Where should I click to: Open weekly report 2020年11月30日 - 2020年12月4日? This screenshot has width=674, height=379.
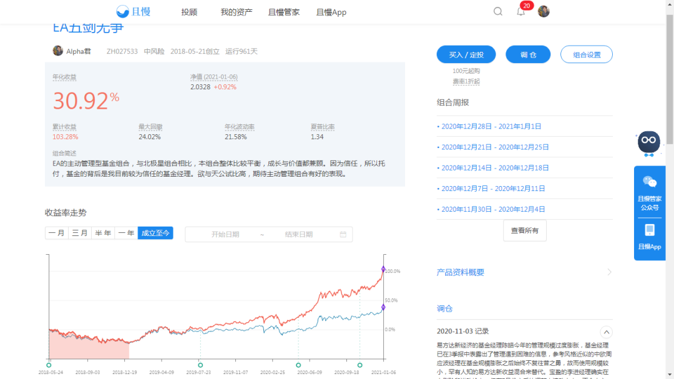(x=493, y=209)
